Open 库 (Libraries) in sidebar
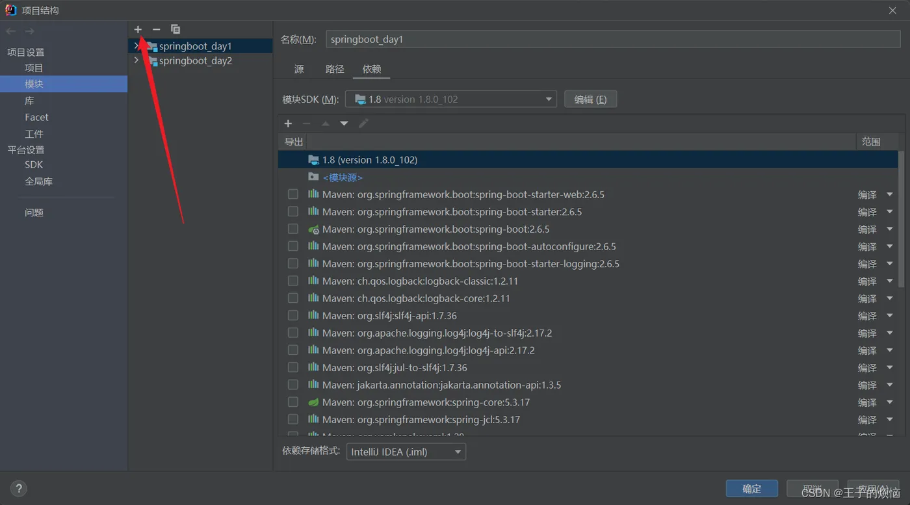The image size is (910, 505). [29, 101]
